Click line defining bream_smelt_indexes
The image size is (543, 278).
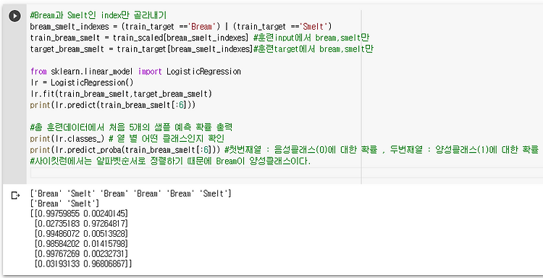tap(181, 26)
